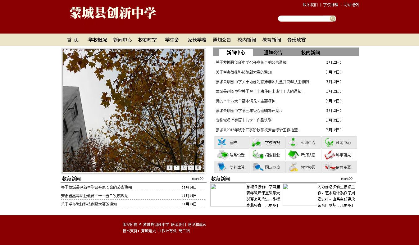The width and height of the screenshot is (419, 245).
Task: Switch to 新闻中心 tab in news panel
Action: pos(236,52)
